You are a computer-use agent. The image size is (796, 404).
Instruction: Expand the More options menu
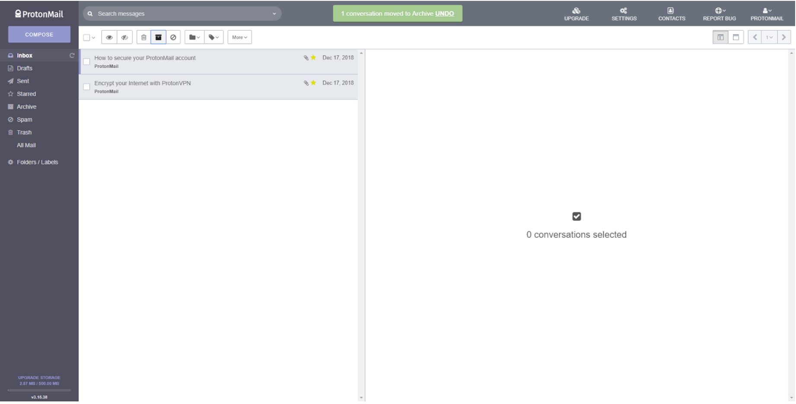[x=239, y=37]
